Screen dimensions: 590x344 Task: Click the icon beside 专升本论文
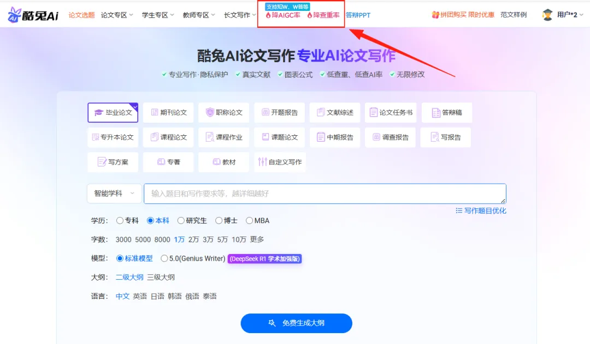[96, 137]
